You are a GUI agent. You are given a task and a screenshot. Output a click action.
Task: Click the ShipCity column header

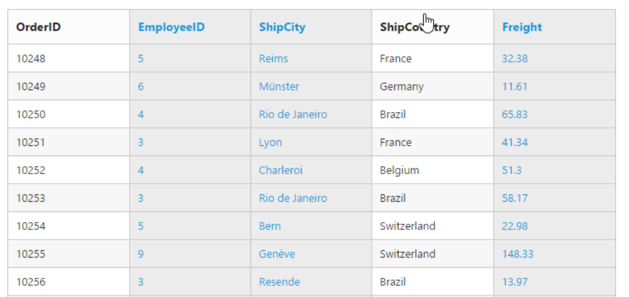click(282, 27)
